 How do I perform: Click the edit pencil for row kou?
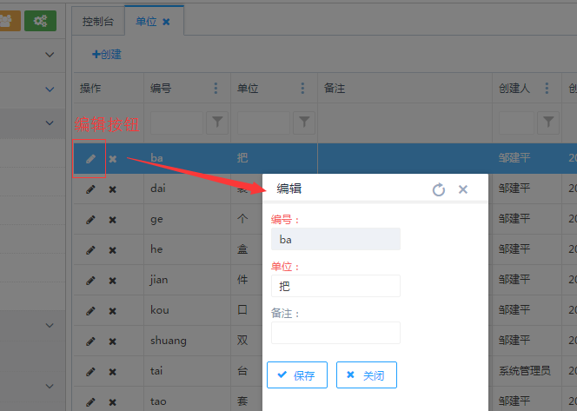(x=90, y=310)
